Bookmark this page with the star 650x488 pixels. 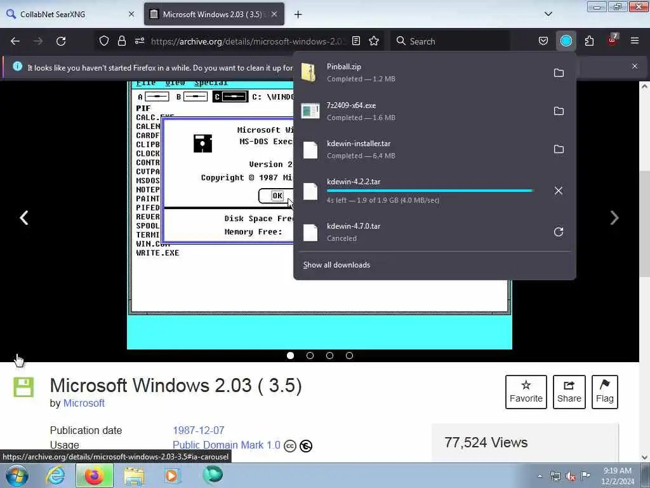[374, 41]
